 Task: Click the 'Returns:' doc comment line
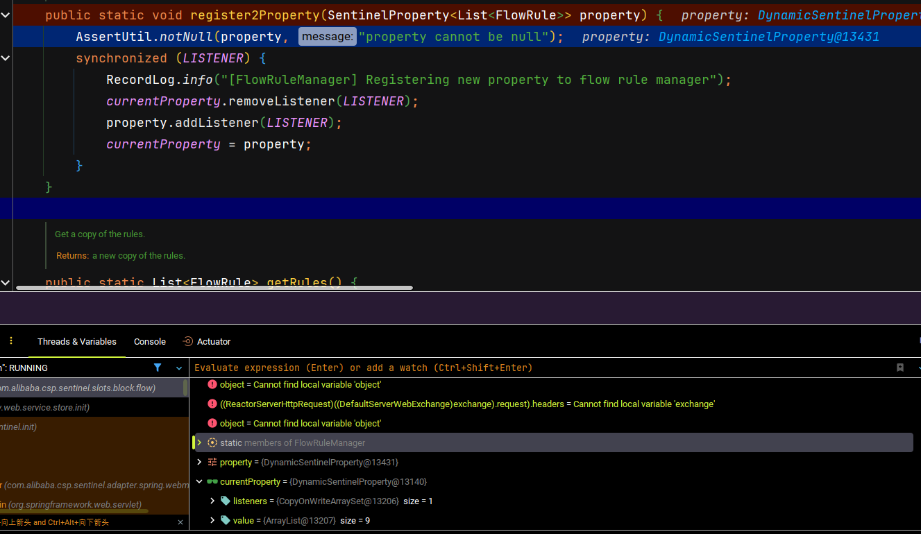tap(121, 256)
